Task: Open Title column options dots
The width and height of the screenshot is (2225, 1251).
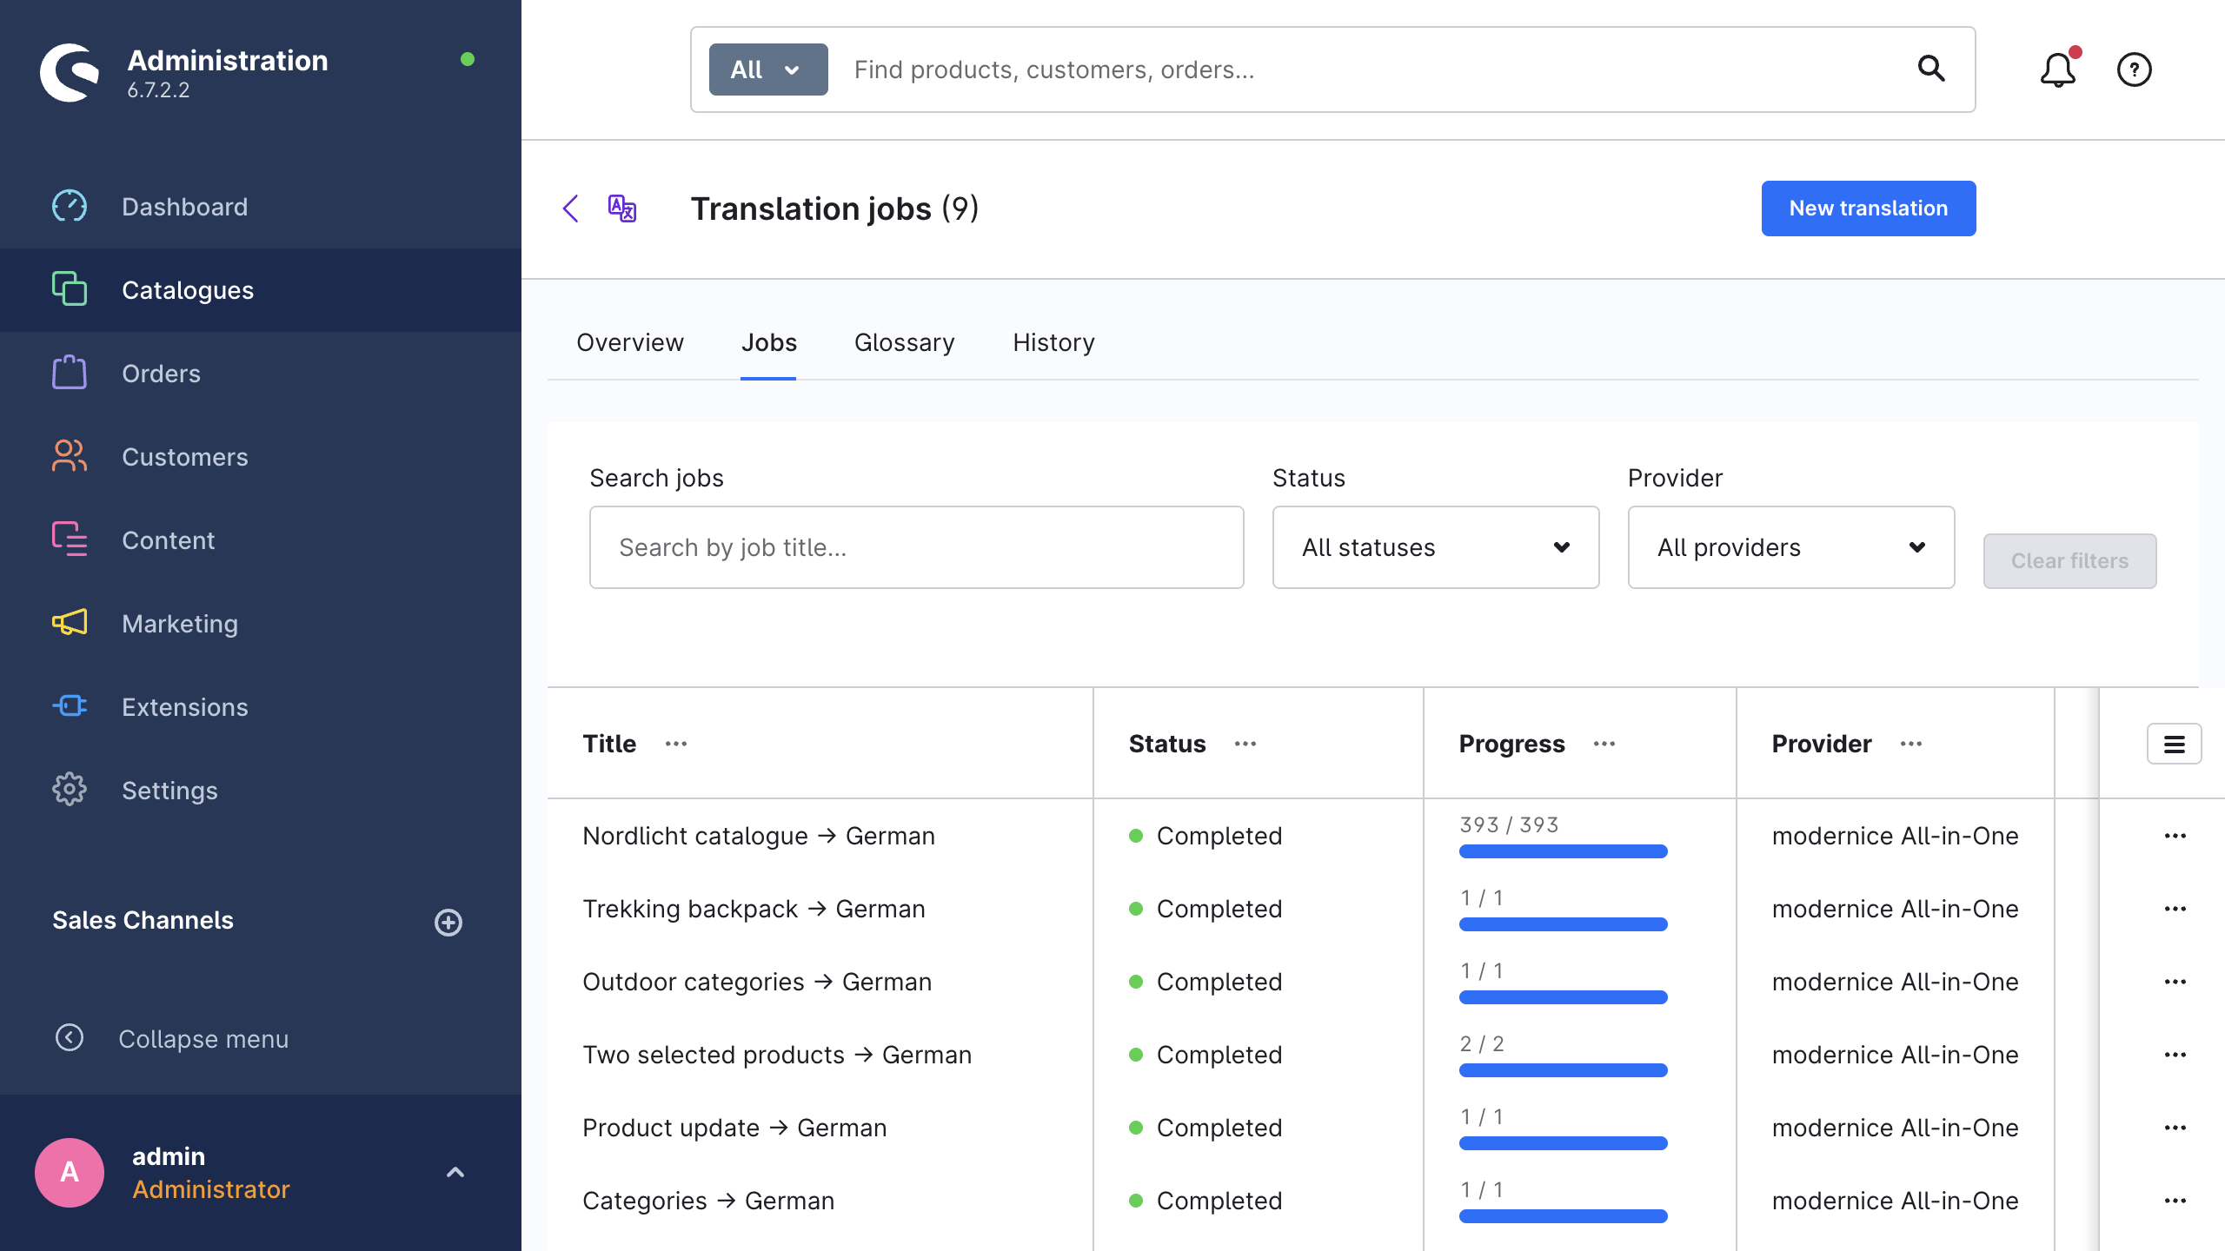Action: point(676,744)
